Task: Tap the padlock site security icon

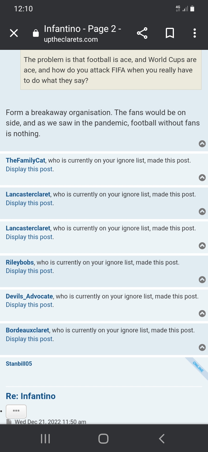Action: tap(36, 34)
